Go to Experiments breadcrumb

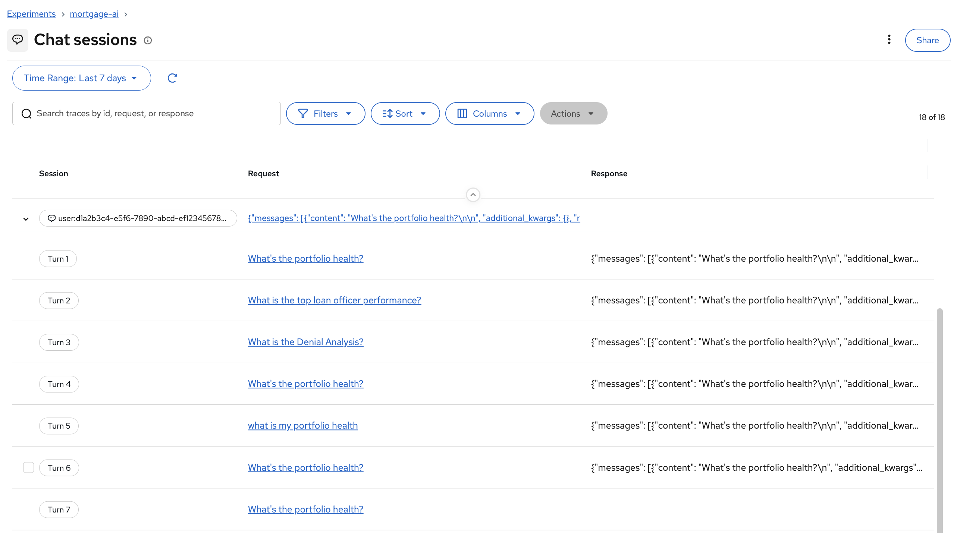31,14
